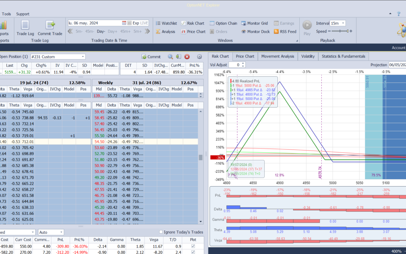Open the Orders window
Image resolution: width=406 pixels, height=254 pixels.
[x=218, y=32]
